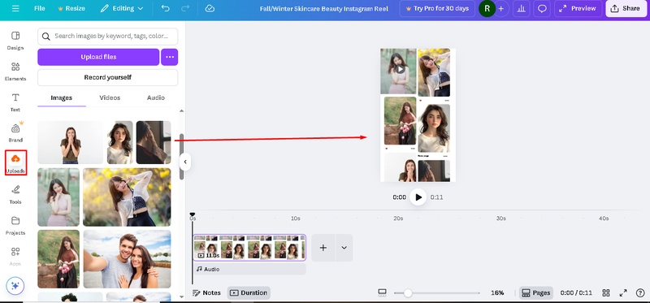Open the Resize option
This screenshot has width=650, height=303.
[x=71, y=8]
